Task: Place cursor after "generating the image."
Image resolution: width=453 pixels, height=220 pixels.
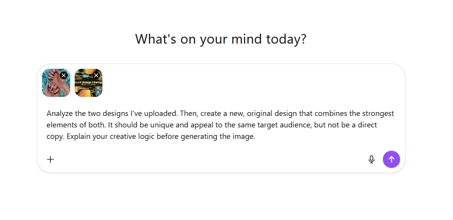Action: [256, 137]
